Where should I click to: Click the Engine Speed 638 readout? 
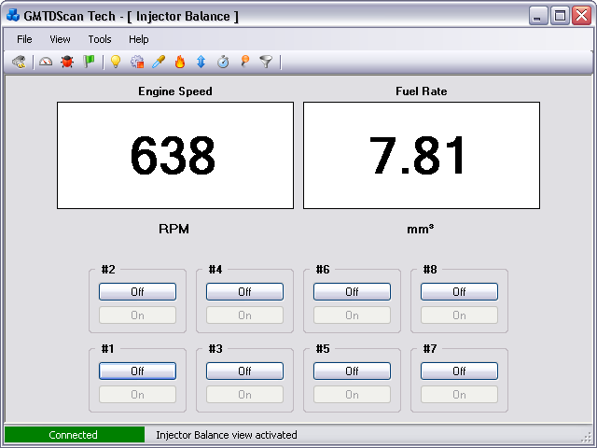pyautogui.click(x=175, y=156)
